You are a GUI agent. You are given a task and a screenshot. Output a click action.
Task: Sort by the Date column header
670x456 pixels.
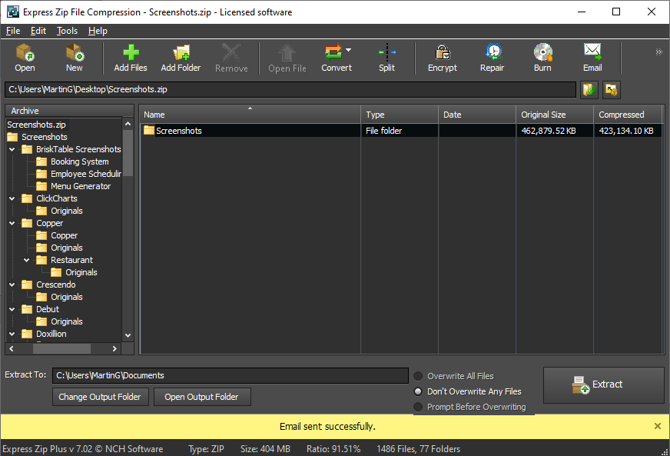click(x=477, y=115)
